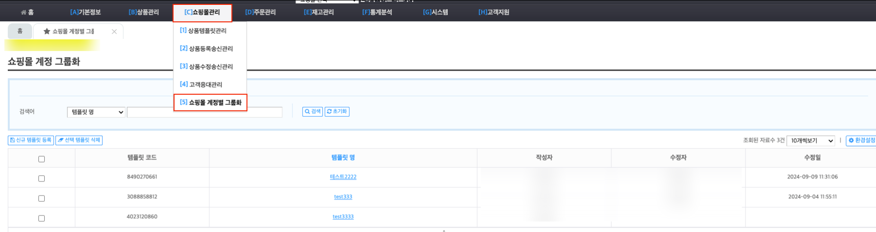876x232 pixels.
Task: Open the [F]통계분석 menu
Action: 377,12
